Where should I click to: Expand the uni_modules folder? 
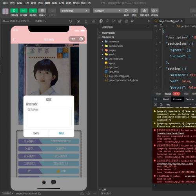pyautogui.click(x=125, y=59)
